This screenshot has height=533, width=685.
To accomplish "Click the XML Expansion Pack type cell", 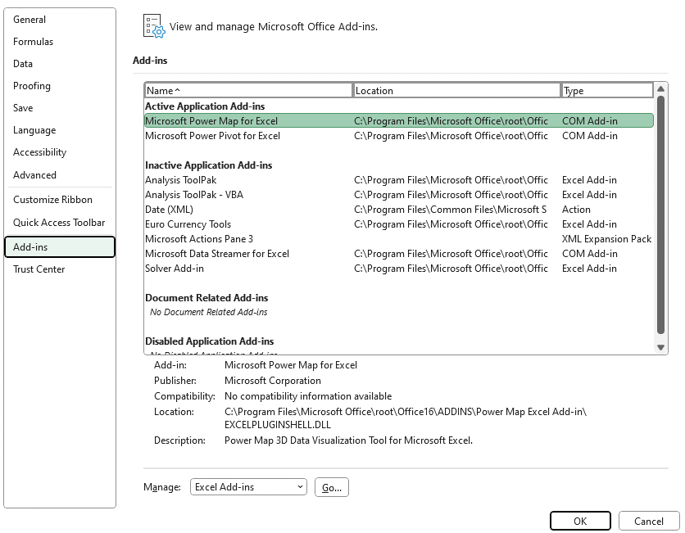I will click(x=606, y=239).
